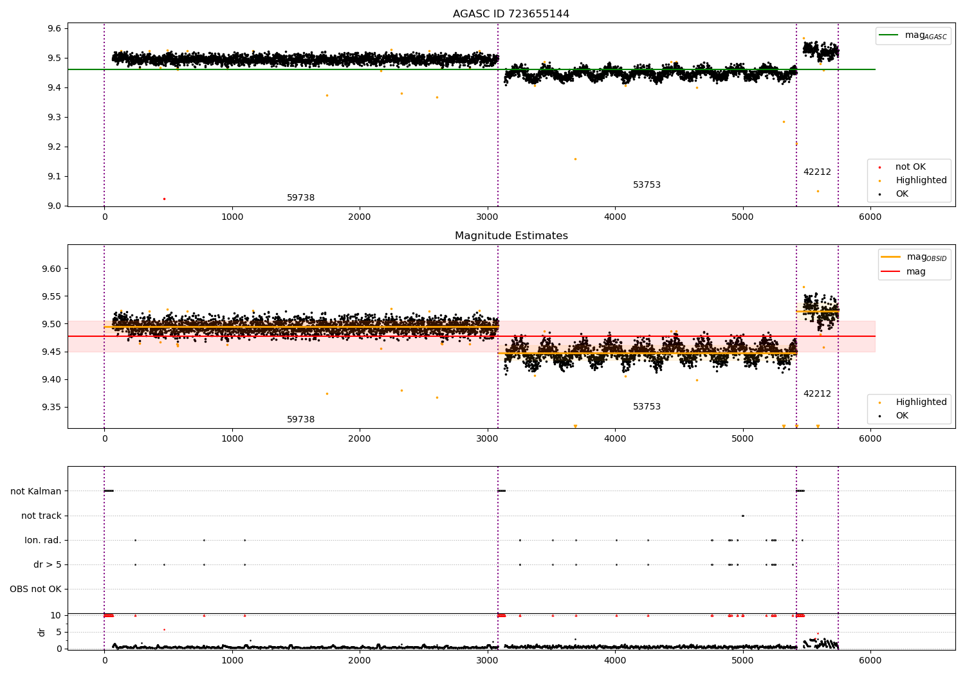The image size is (965, 675).
Task: Click orange line sample beside mag OBSID
Action: pos(891,257)
